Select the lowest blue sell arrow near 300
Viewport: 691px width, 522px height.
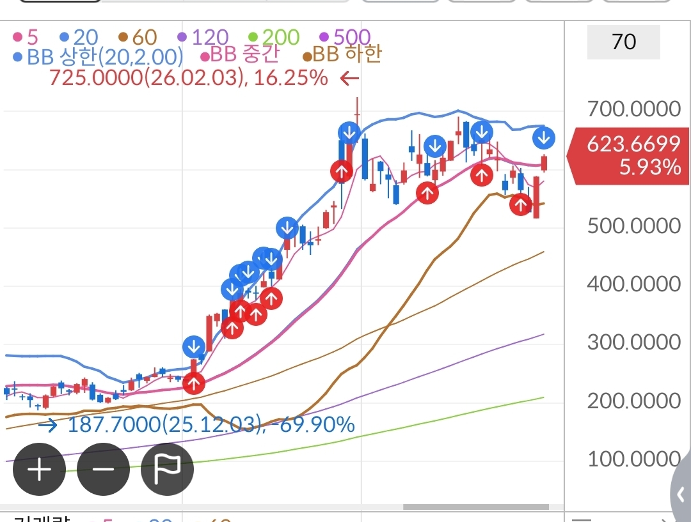tap(193, 348)
